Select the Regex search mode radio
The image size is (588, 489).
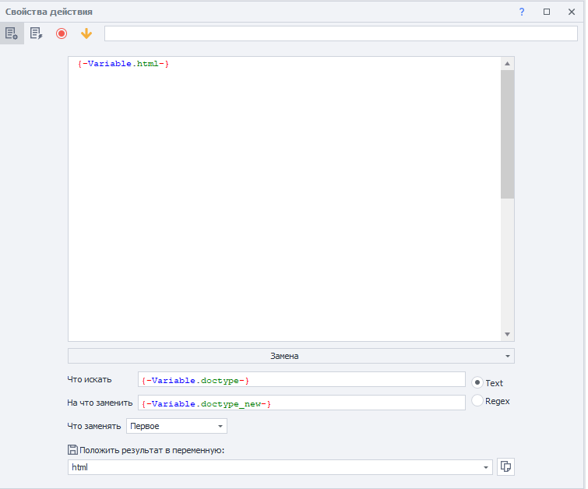click(x=477, y=400)
